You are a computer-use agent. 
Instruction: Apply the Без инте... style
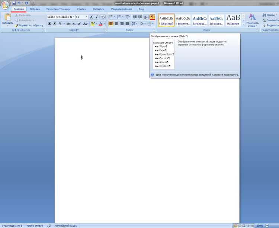(x=183, y=20)
